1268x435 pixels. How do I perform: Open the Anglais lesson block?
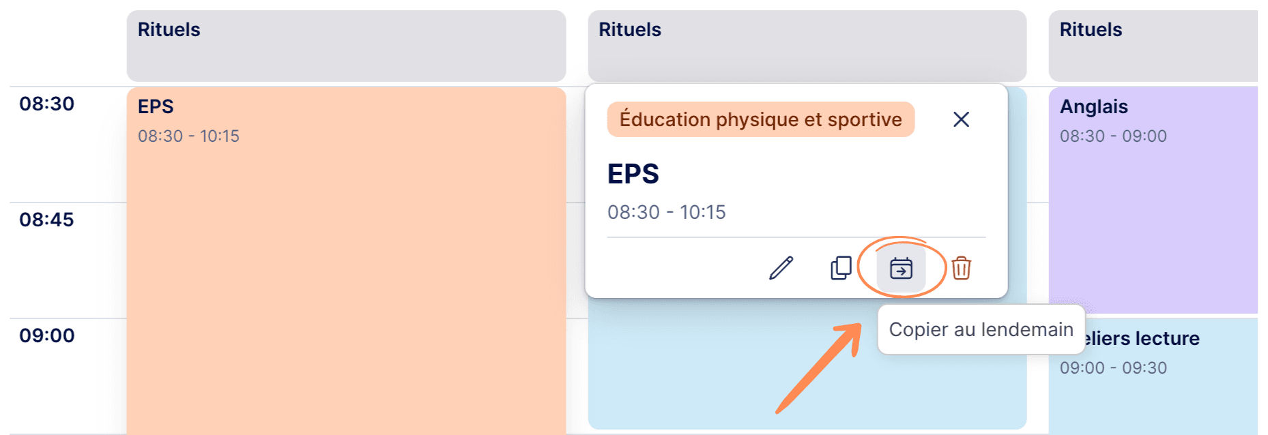[1153, 200]
